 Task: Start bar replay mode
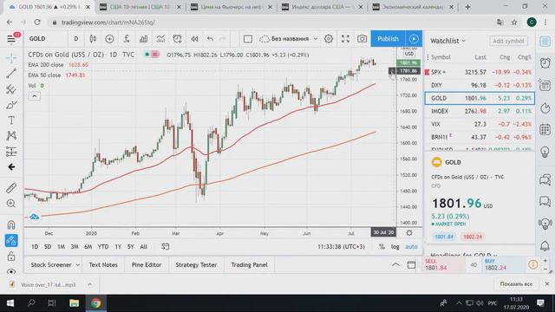tap(194, 39)
